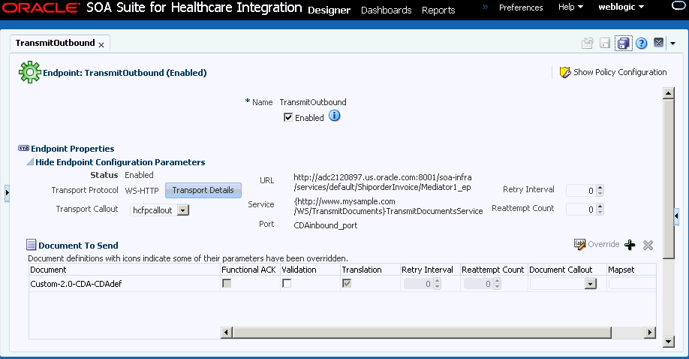Click the green gear Endpoint icon
This screenshot has height=359, width=689.
(x=29, y=72)
